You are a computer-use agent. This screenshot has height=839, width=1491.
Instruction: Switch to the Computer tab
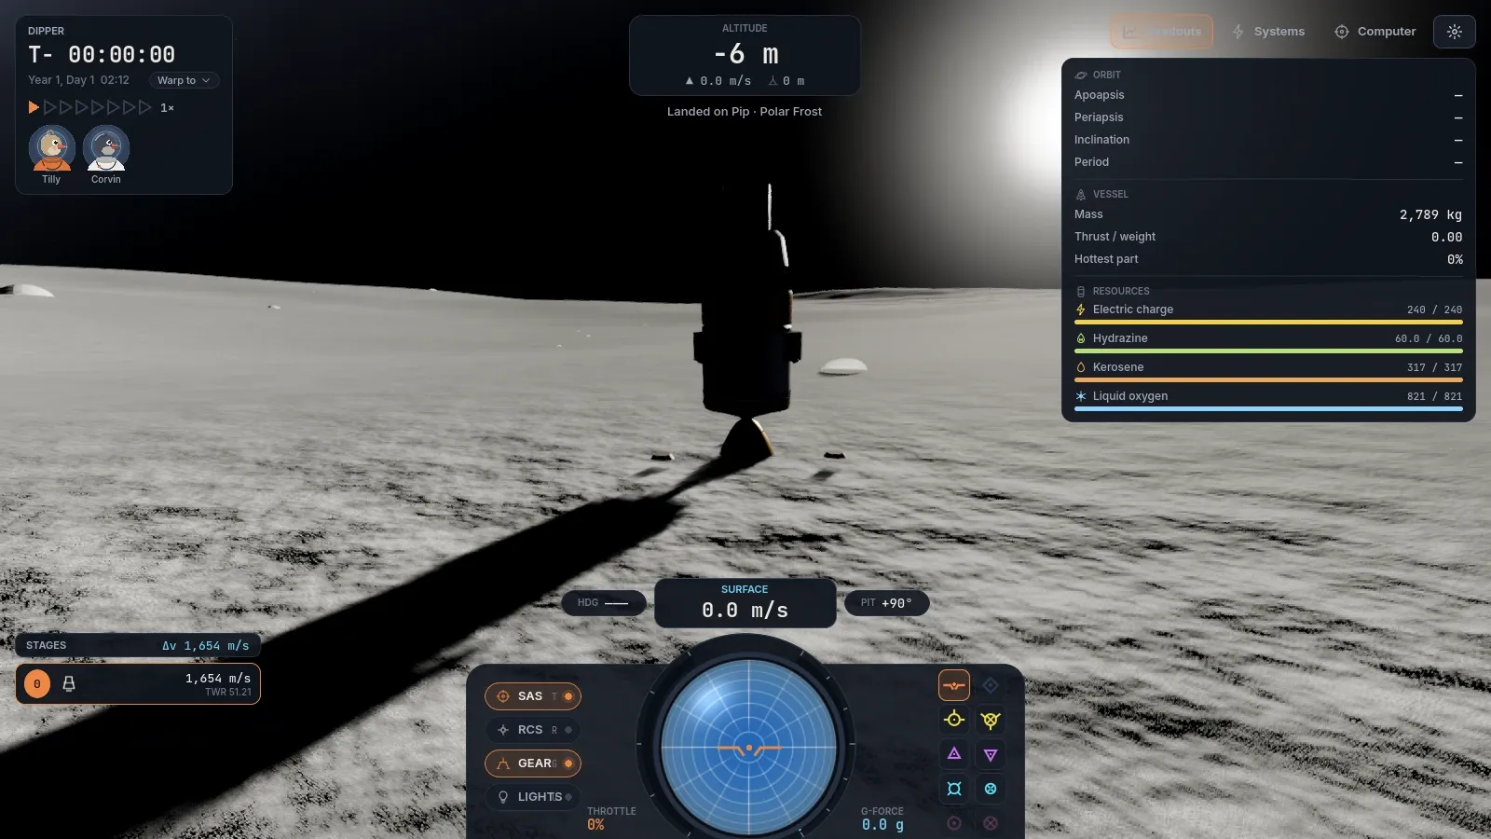(1375, 32)
